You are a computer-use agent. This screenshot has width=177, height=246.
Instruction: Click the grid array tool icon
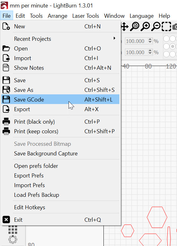coord(13,229)
